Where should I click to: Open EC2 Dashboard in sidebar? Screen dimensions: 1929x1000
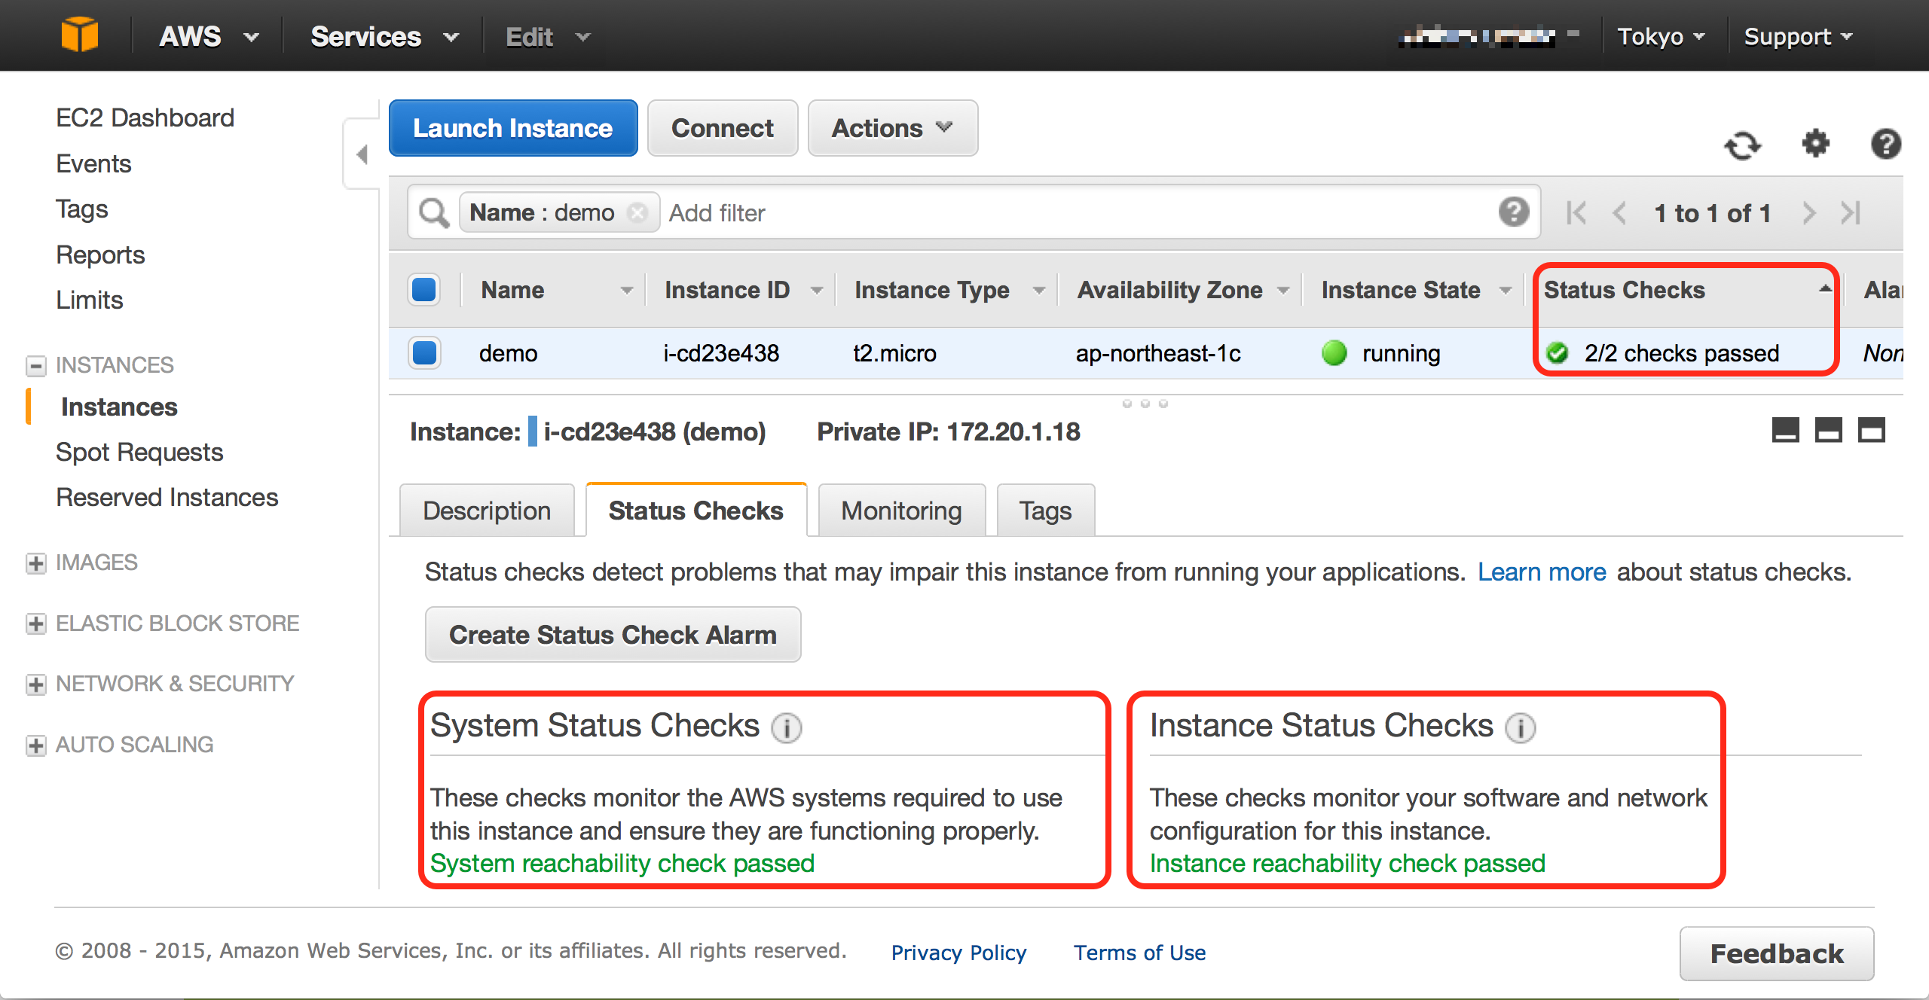[x=145, y=117]
